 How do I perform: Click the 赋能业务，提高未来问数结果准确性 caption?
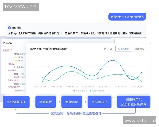[76, 113]
